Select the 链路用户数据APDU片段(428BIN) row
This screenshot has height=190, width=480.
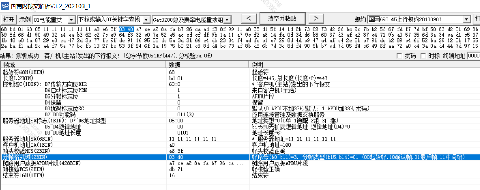239,163
